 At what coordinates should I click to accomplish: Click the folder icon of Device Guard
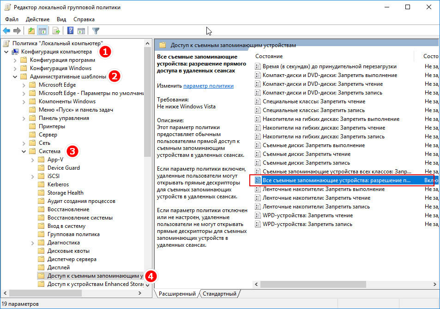point(41,168)
